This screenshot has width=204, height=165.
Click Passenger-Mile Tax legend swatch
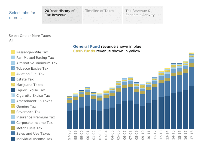13,52
